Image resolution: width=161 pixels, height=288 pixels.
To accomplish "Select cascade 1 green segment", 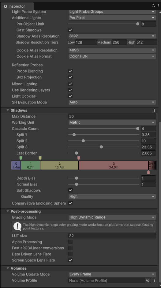I will (31, 165).
